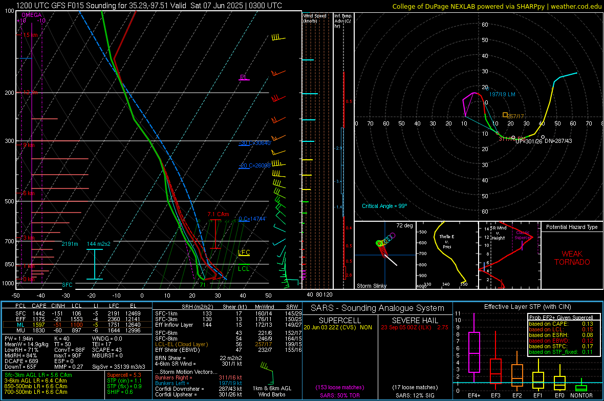604x401 pixels.
Task: Click the Inf. Temp. Adv. panel header
Action: [x=343, y=21]
